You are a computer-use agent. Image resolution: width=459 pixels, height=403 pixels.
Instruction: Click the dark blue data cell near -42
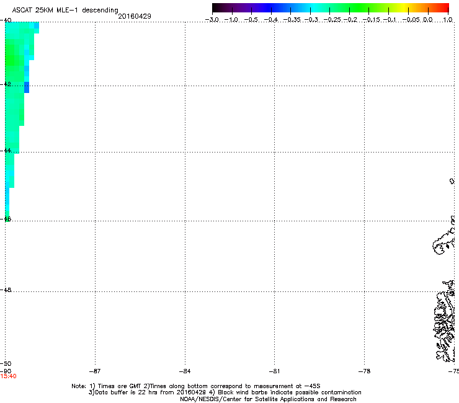click(x=27, y=87)
